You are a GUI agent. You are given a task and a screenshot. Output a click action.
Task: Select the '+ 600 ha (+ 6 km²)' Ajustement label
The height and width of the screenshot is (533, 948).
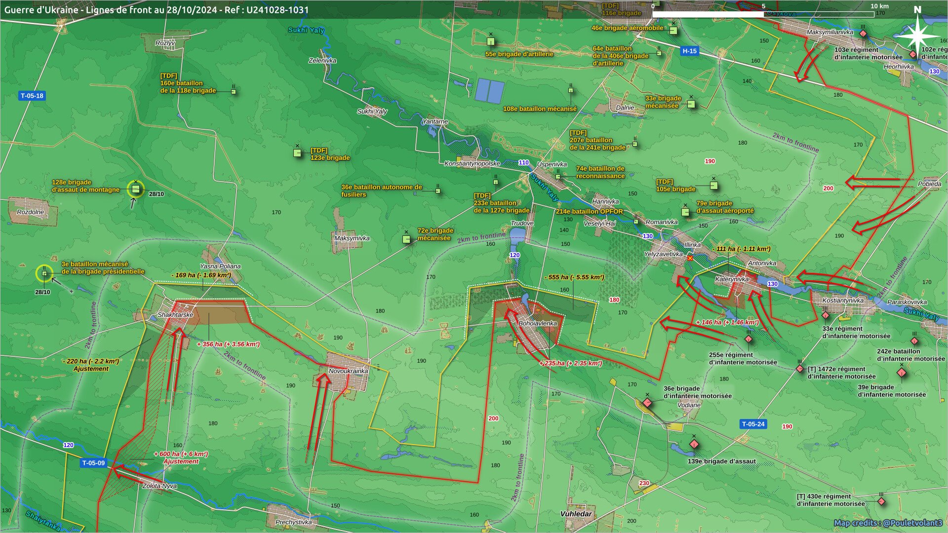(181, 457)
